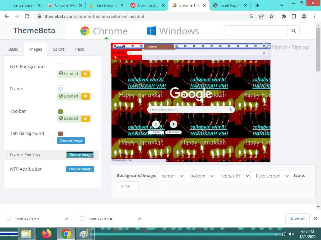Screen dimensions: 321x240
Task: Toggle the Chrome side panel icon
Action: pos(294,16)
